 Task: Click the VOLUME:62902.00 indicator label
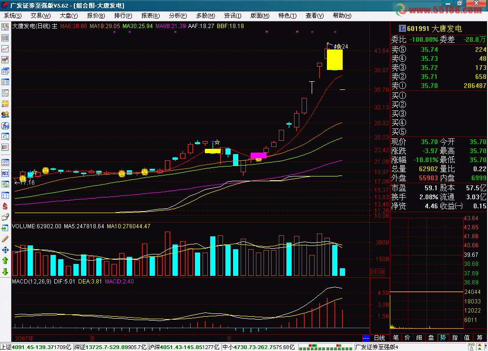click(x=36, y=226)
